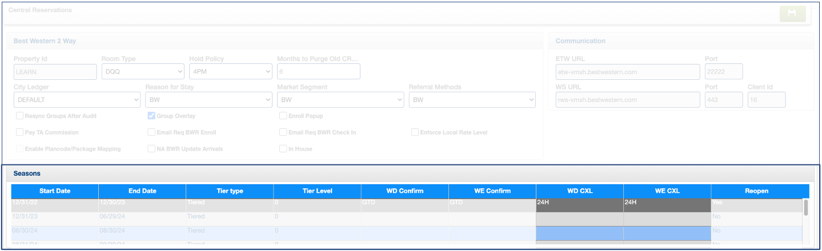Check the Pay TA Commission box
The width and height of the screenshot is (822, 251).
[x=20, y=132]
